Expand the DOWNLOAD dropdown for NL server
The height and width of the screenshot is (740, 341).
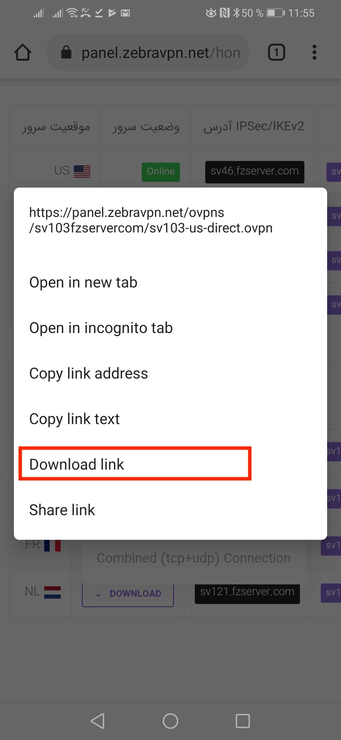tap(128, 594)
